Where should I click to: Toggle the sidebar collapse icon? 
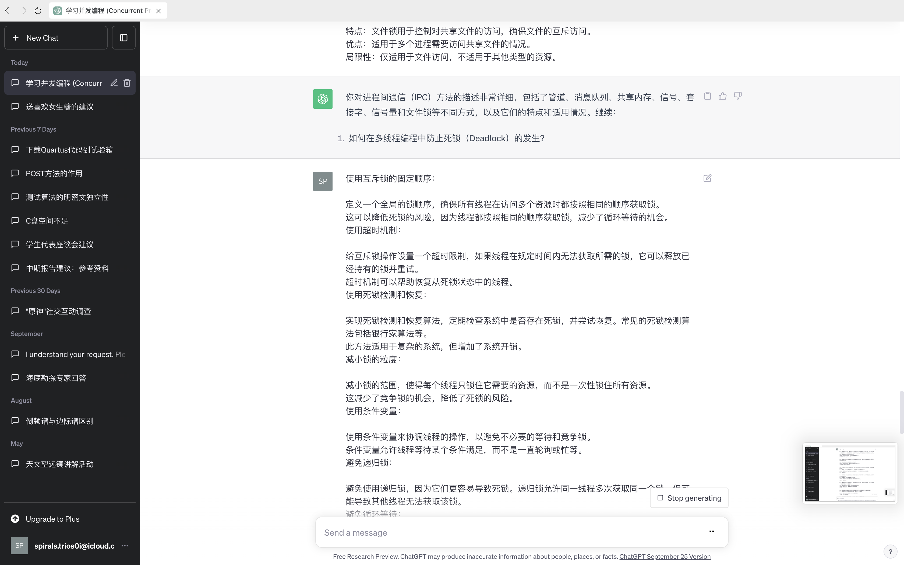[124, 38]
